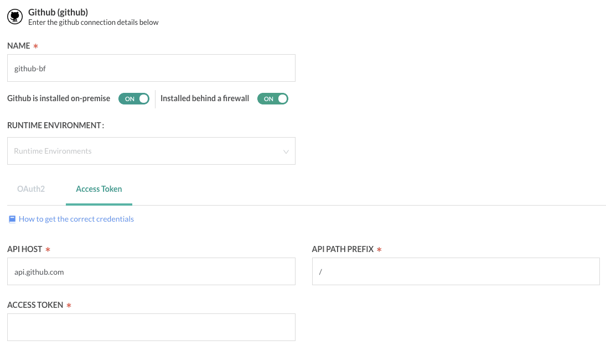Click the chevron arrow in Runtime Environments
Viewport: 606px width, 346px height.
point(286,151)
